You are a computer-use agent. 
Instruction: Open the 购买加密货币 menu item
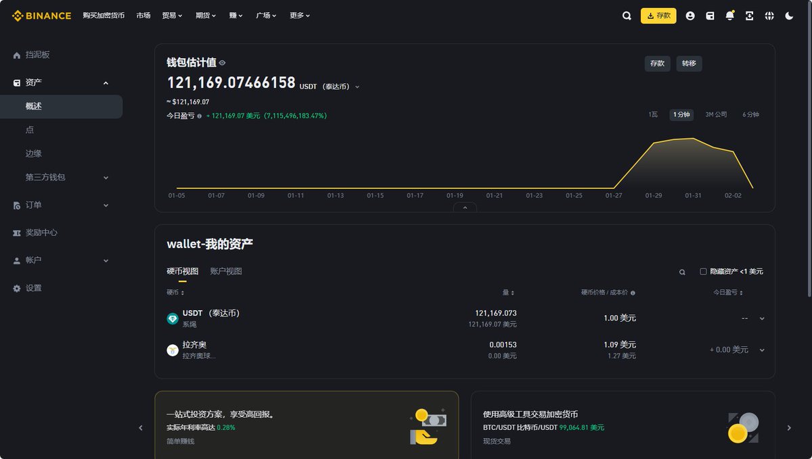[104, 16]
